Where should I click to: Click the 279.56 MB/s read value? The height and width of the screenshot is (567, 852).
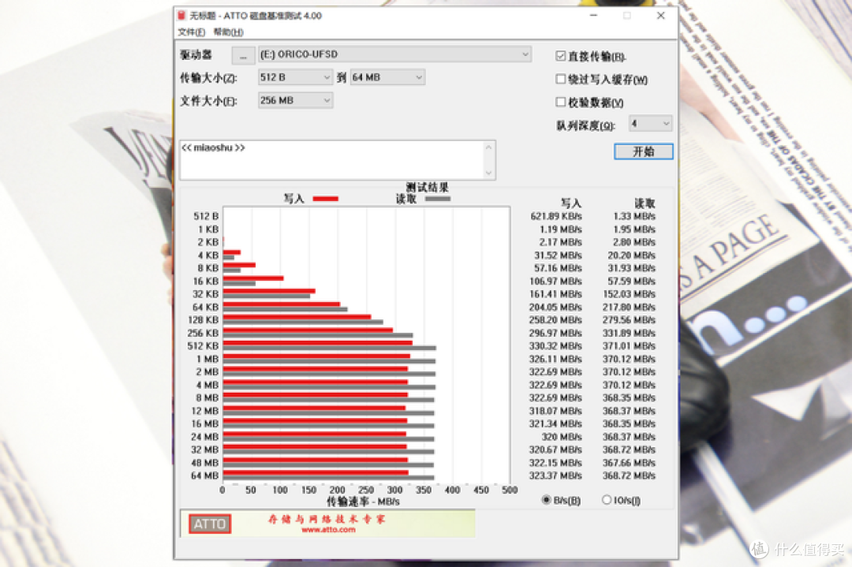[x=629, y=320]
